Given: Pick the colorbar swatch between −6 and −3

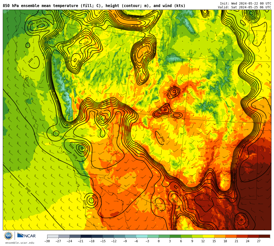Looking at the screenshot, I should tap(142, 236).
